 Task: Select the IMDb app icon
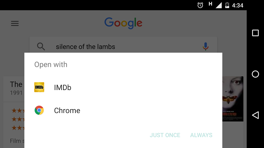(39, 87)
